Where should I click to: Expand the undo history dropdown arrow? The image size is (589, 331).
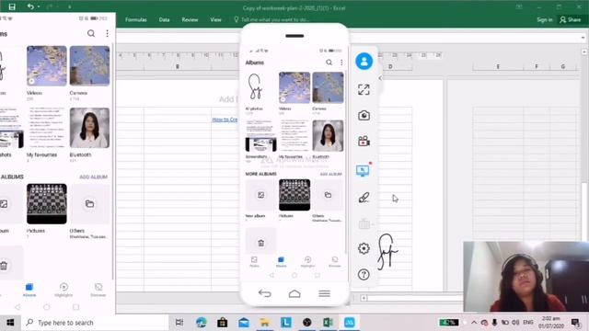coord(39,7)
